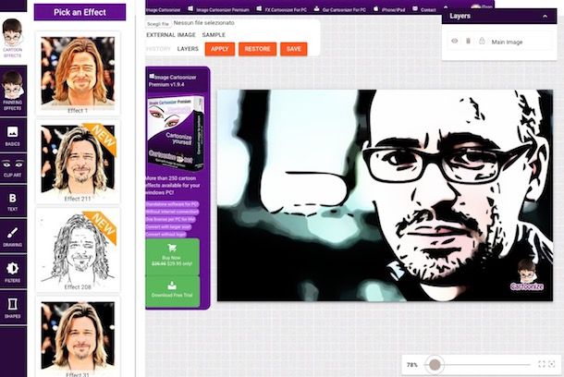Click the Buy Now green button
The height and width of the screenshot is (377, 564).
pos(172,256)
